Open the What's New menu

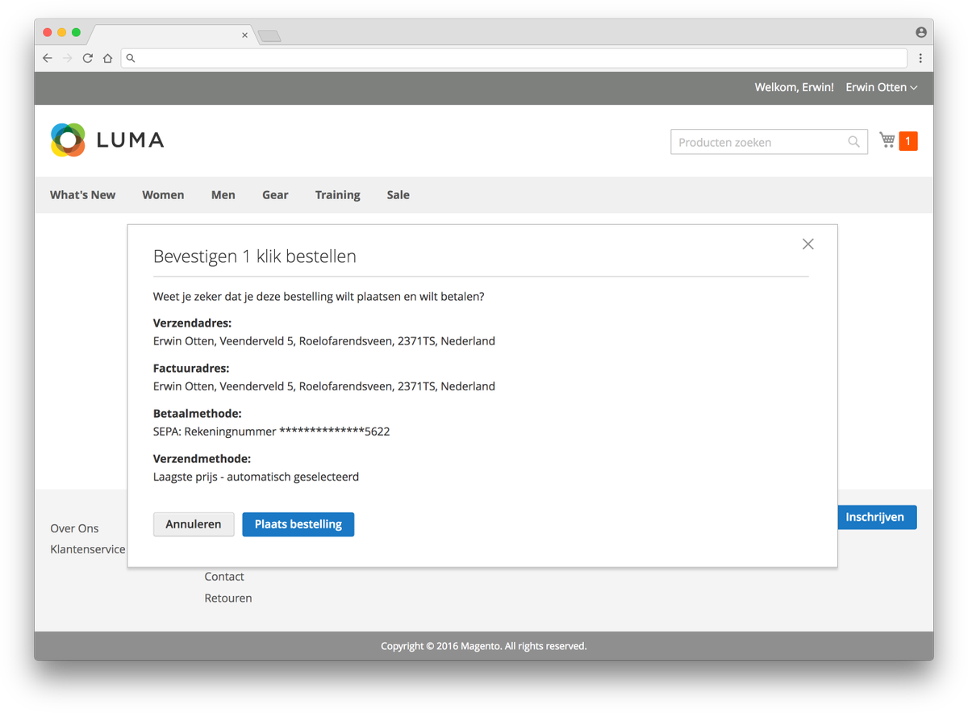tap(82, 194)
